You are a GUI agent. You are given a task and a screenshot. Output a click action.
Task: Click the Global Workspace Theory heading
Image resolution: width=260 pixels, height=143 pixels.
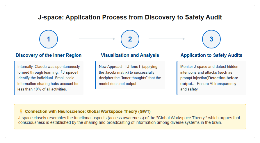[x=88, y=111]
